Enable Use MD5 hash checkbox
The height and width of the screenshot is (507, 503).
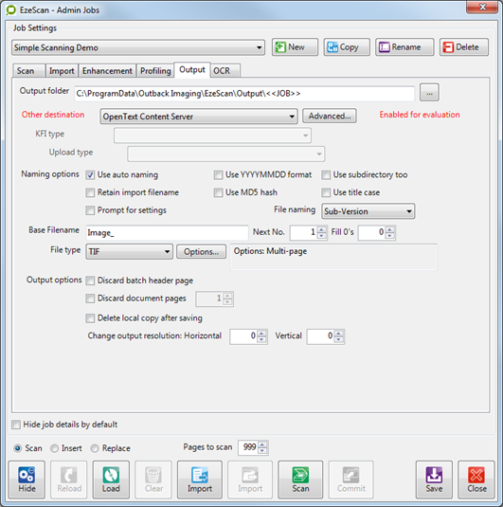pyautogui.click(x=219, y=192)
